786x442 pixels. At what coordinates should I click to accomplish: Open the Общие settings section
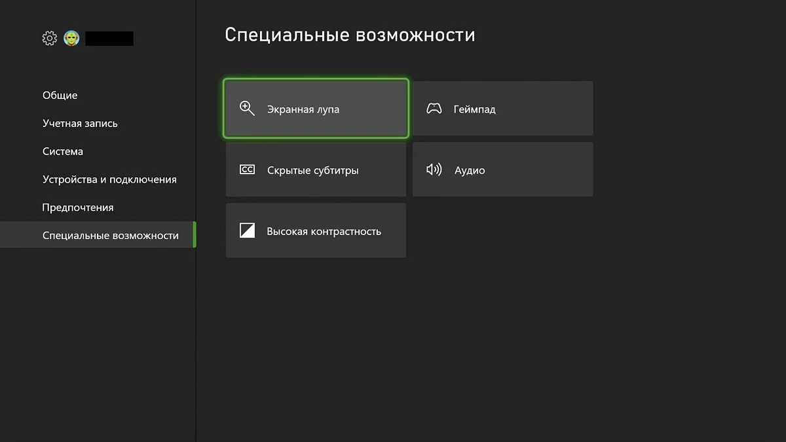(60, 95)
